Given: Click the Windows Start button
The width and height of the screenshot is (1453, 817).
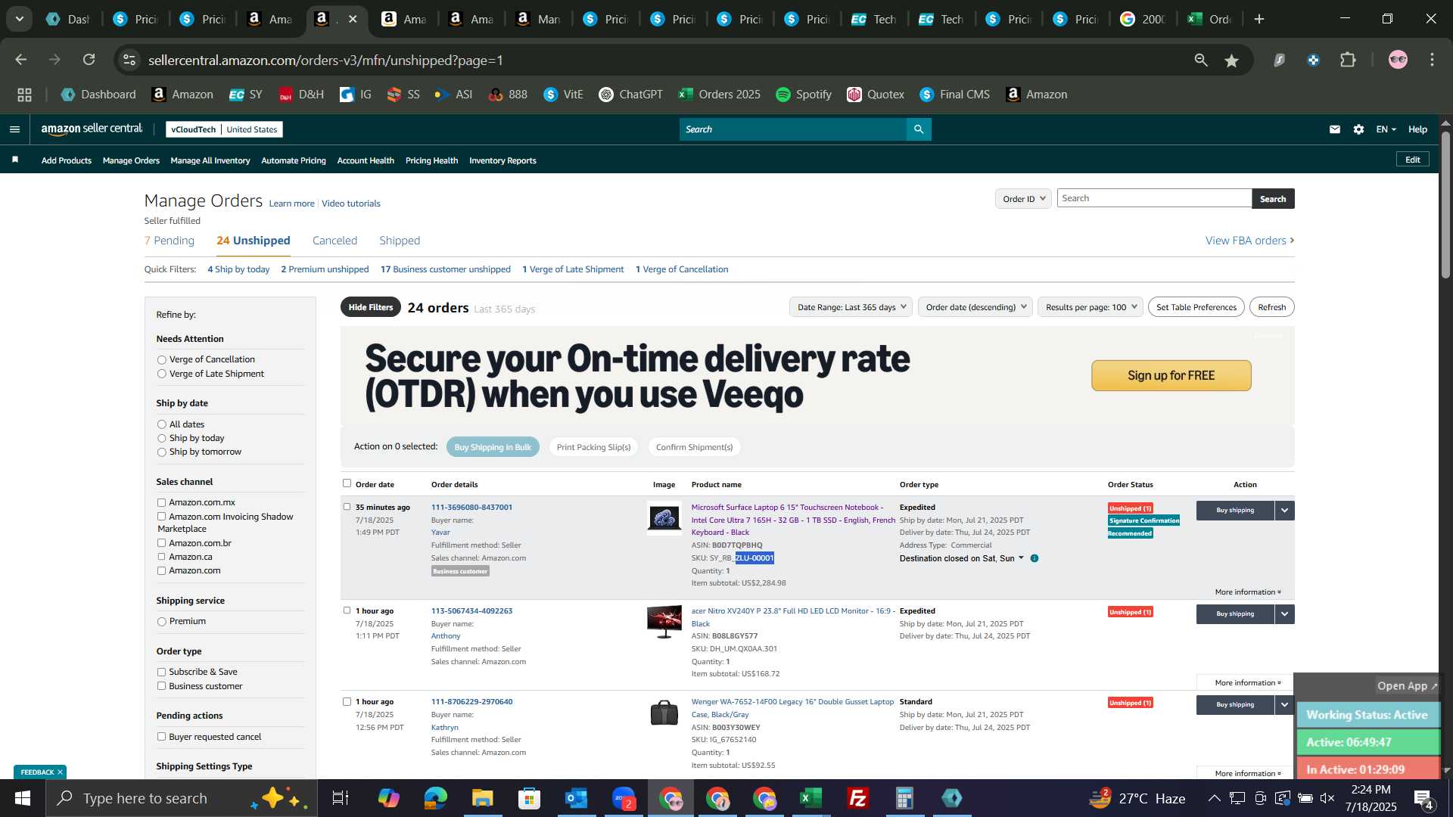Looking at the screenshot, I should [22, 798].
